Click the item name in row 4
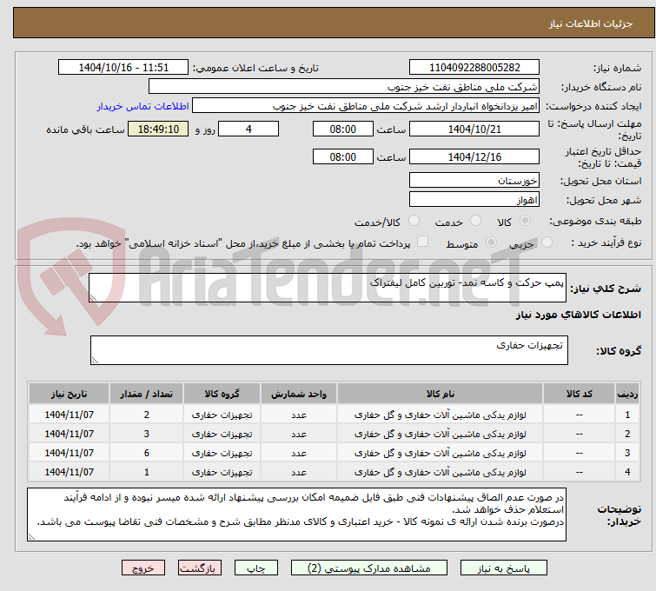The height and width of the screenshot is (591, 656). [x=441, y=472]
